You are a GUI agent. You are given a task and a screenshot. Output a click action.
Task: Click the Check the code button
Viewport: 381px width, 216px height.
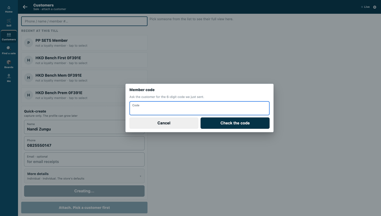235,123
